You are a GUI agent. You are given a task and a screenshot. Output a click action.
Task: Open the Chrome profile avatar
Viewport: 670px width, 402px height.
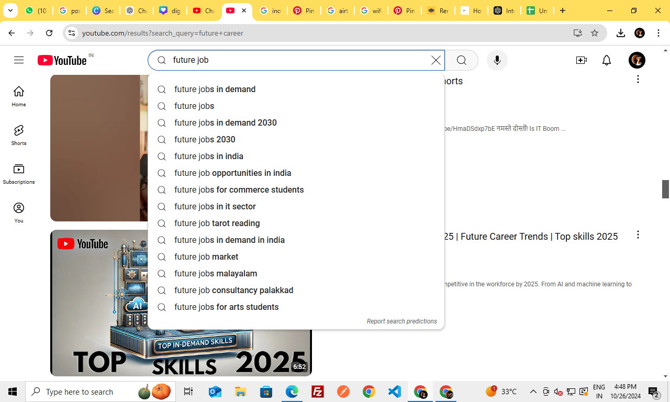tap(639, 33)
